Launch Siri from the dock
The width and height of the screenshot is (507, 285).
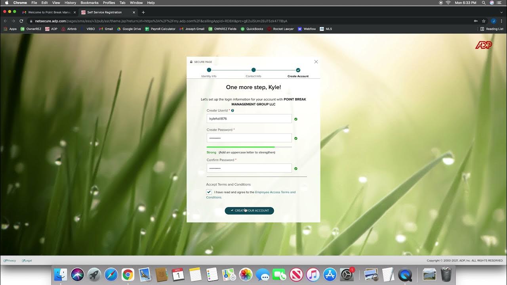[x=77, y=274]
